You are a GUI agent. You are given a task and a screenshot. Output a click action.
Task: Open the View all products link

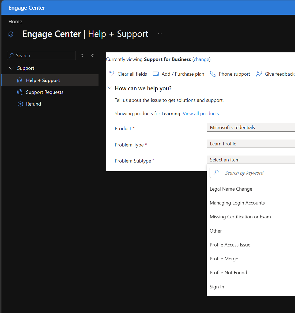point(201,114)
